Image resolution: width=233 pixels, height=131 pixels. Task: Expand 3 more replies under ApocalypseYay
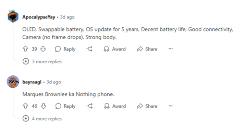click(x=42, y=62)
